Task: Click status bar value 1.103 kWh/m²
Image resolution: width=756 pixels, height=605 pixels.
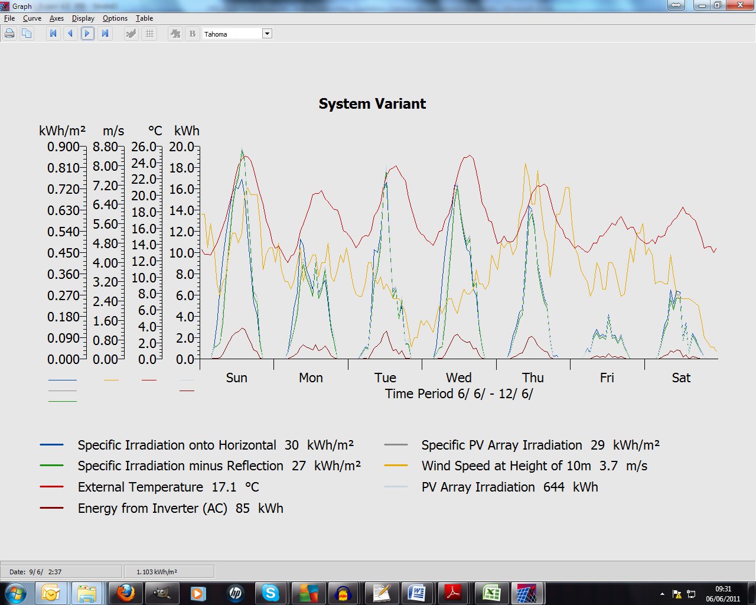Action: pyautogui.click(x=169, y=571)
